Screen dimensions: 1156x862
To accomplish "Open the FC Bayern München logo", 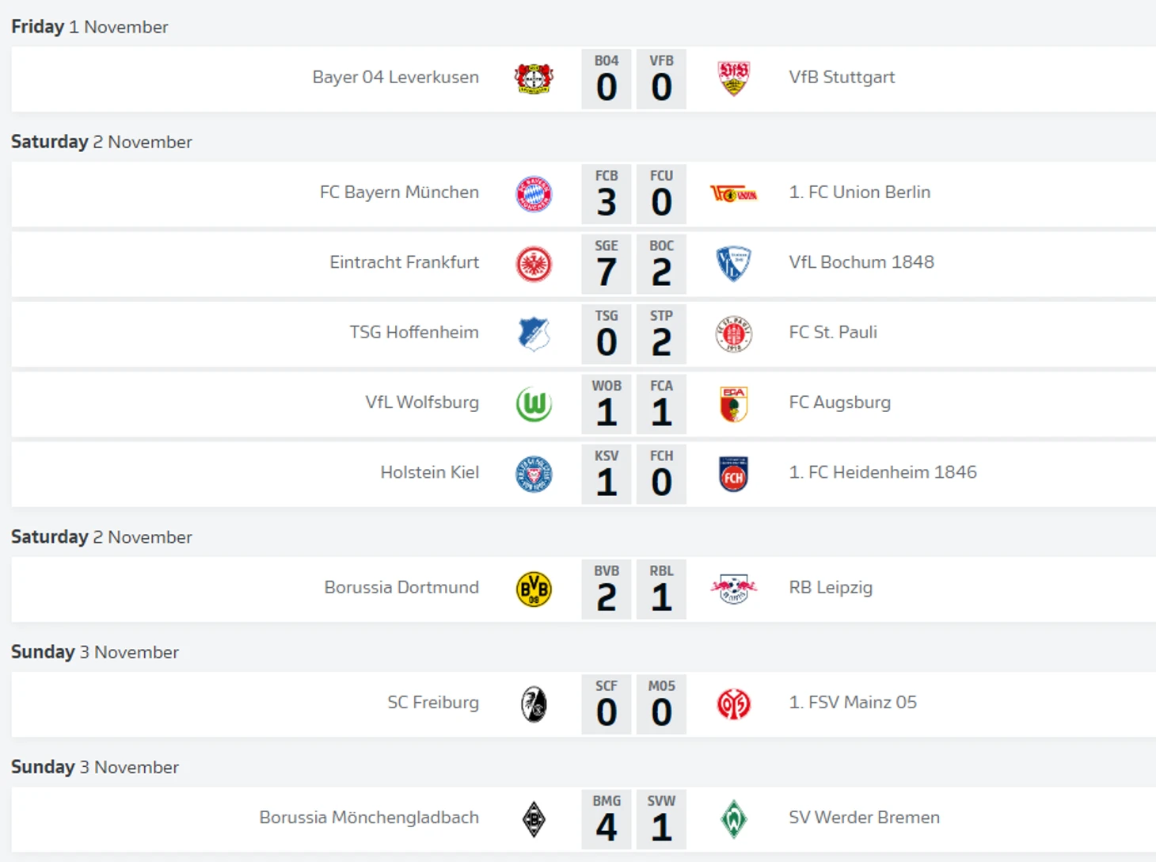I will (x=534, y=194).
